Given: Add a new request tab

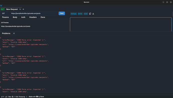Looking at the screenshot, I should tap(23, 9).
